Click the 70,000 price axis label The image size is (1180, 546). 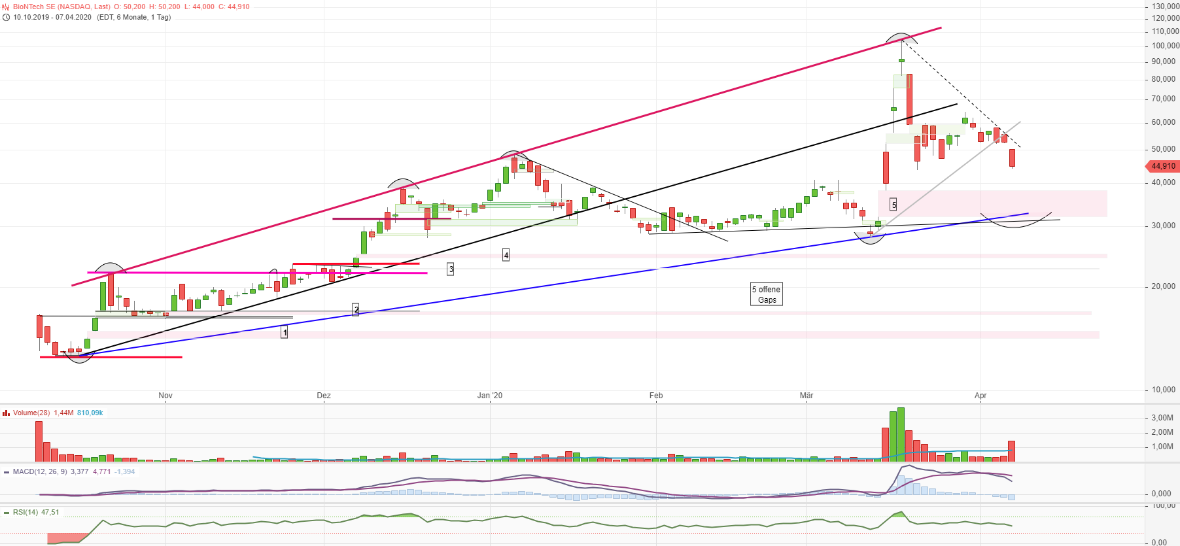point(1164,99)
